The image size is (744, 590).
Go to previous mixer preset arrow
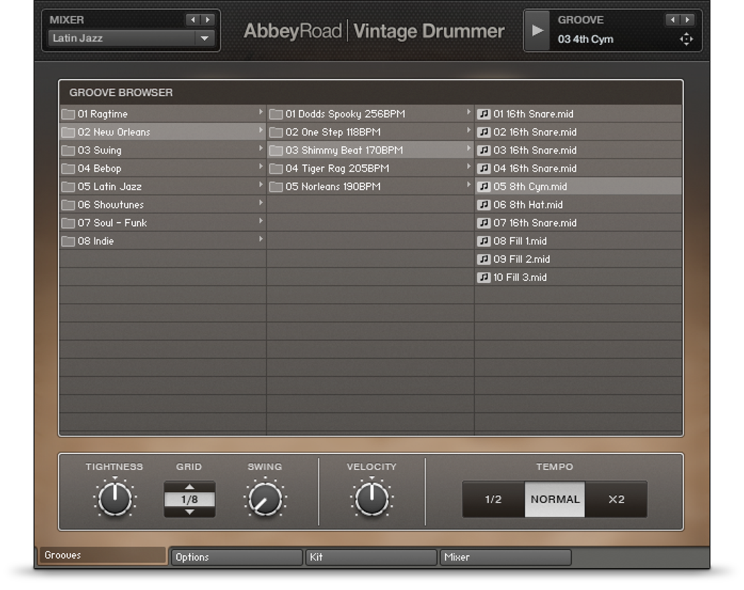coord(192,20)
